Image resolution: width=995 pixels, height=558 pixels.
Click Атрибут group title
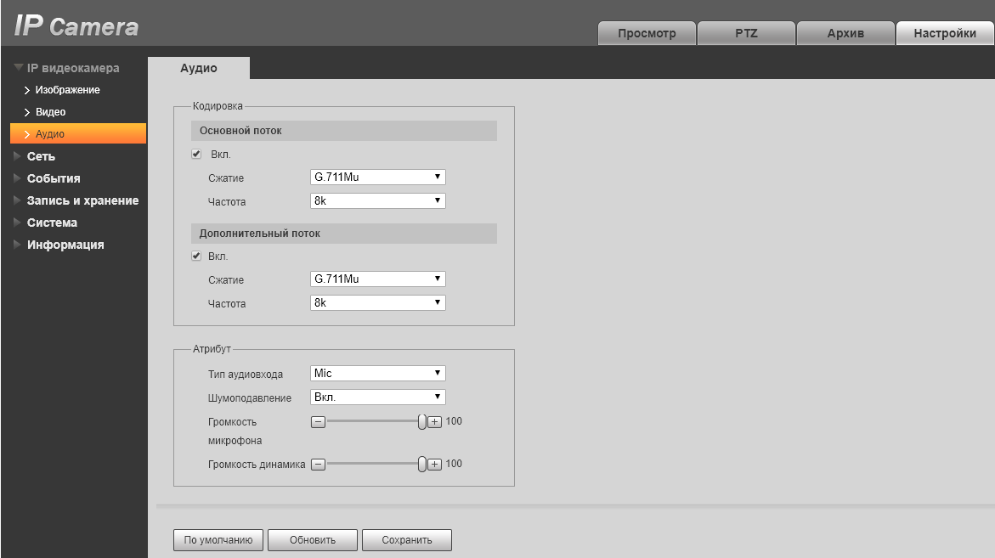tap(212, 349)
